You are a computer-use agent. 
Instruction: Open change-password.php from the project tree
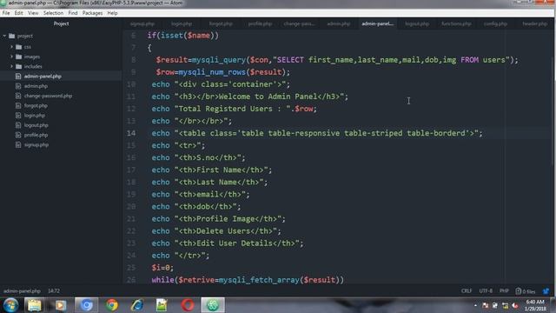click(x=48, y=96)
